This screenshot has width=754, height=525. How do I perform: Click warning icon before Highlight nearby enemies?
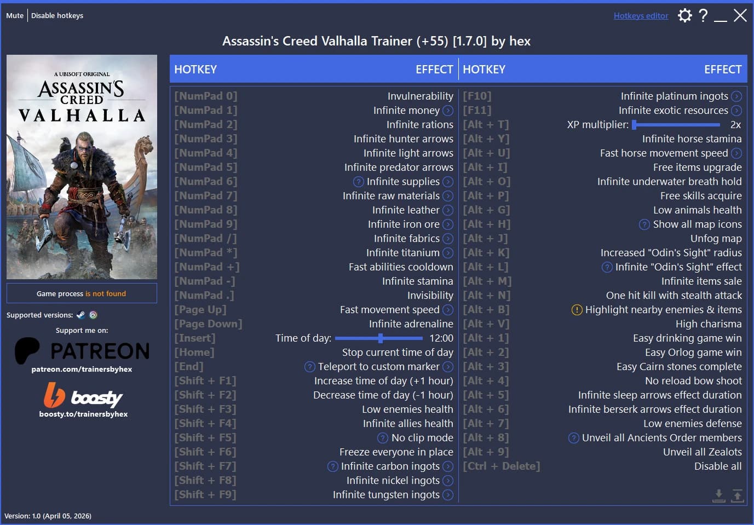[x=577, y=310]
